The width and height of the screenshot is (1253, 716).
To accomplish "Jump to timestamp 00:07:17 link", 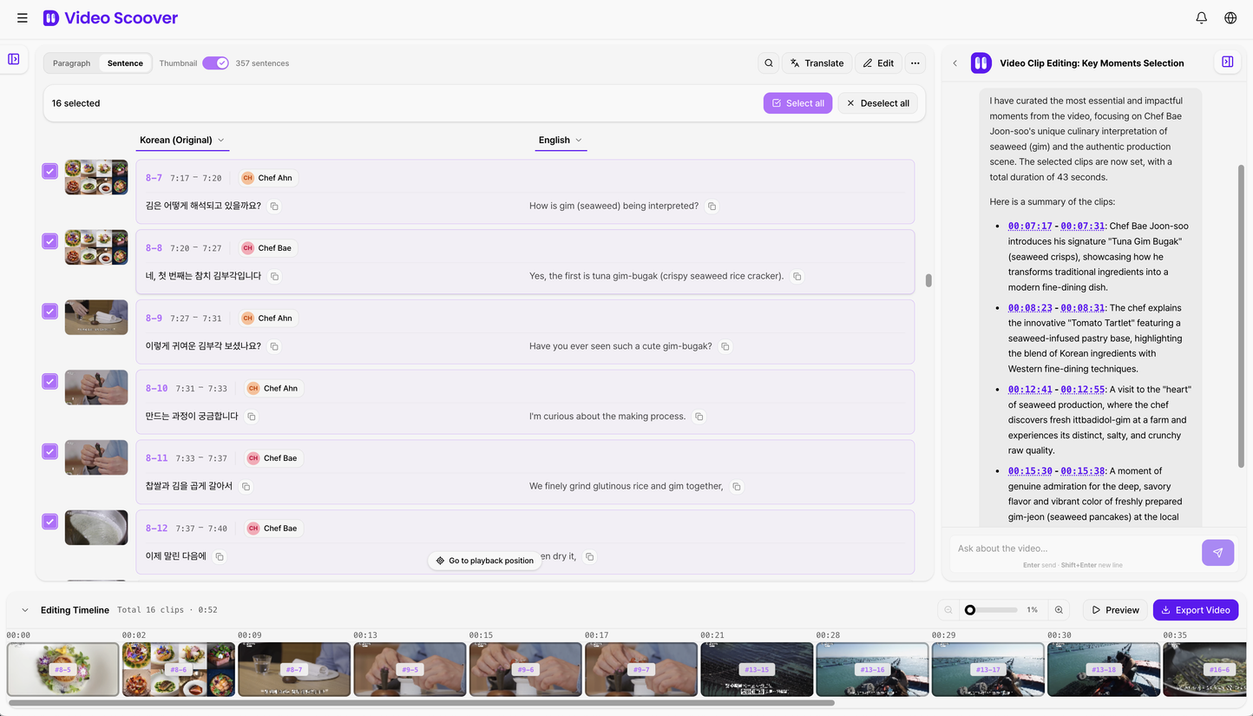I will tap(1030, 226).
